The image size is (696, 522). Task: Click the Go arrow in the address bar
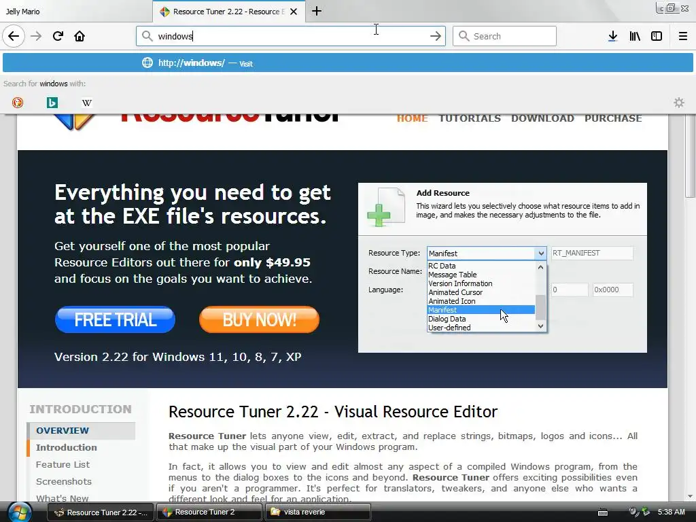pyautogui.click(x=436, y=36)
